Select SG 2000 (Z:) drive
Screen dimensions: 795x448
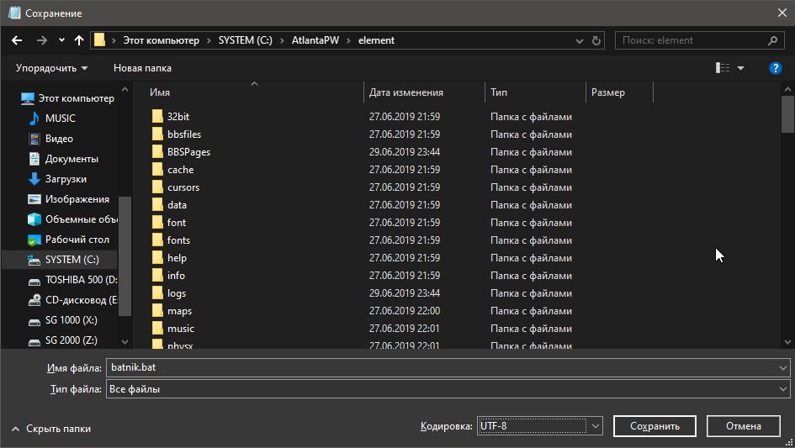click(62, 340)
